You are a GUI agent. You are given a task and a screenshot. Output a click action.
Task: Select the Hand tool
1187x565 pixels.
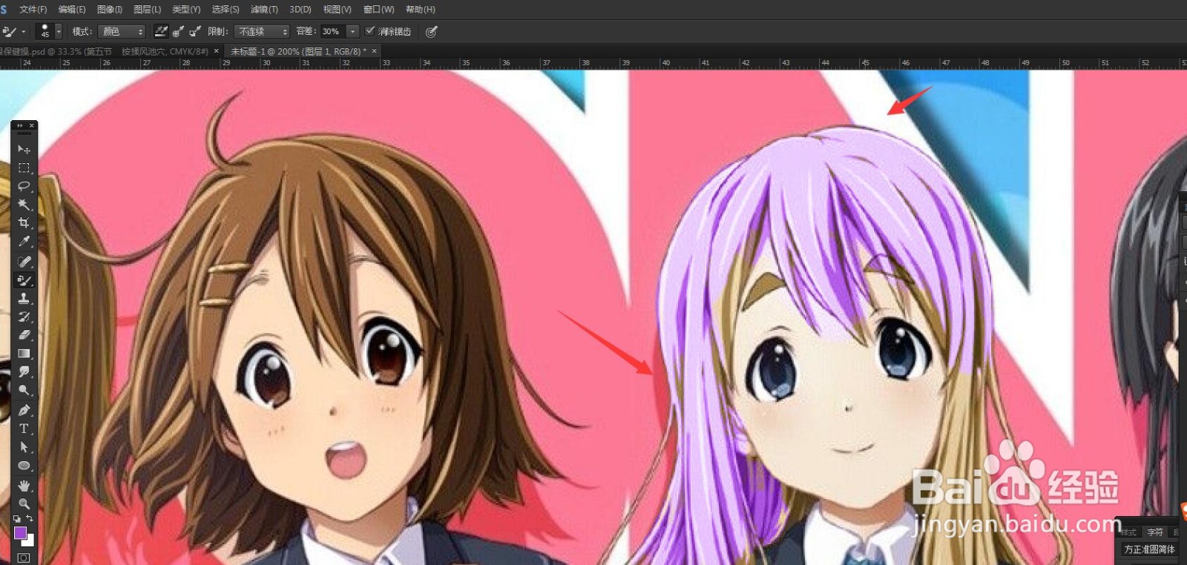click(24, 486)
